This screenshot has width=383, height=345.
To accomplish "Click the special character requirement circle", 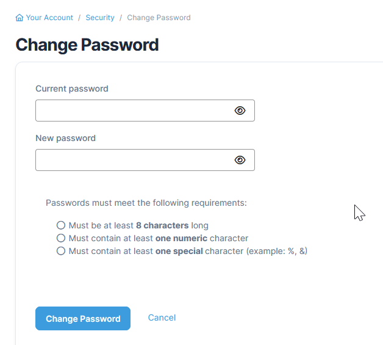I will (60, 251).
